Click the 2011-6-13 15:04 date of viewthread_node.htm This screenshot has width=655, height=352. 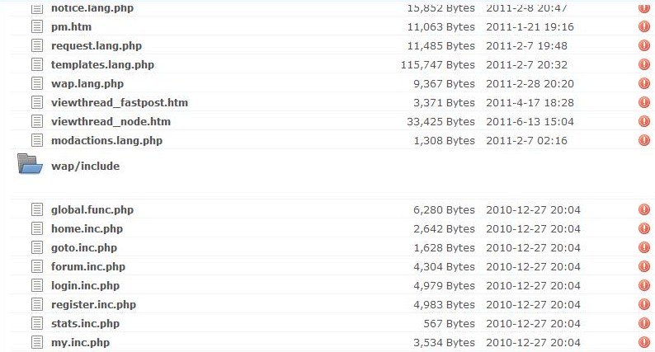tap(530, 121)
